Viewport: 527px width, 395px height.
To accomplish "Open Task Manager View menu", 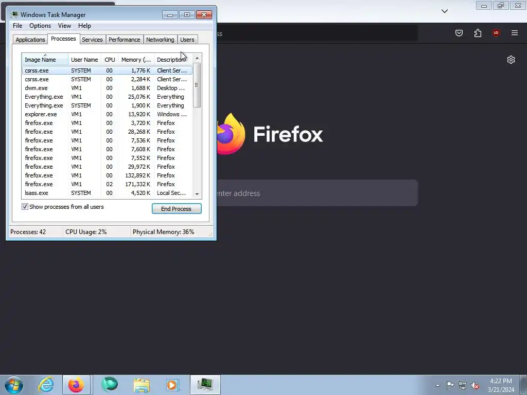I will coord(64,26).
